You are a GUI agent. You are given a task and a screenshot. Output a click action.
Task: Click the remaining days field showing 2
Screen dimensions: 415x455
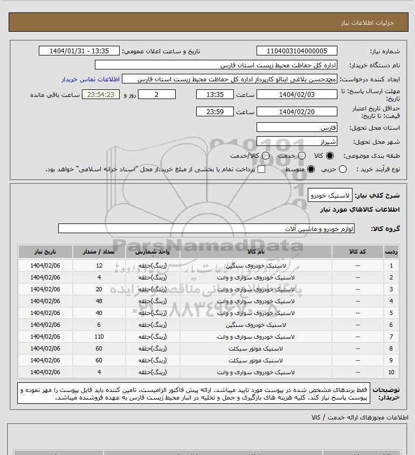pos(156,94)
